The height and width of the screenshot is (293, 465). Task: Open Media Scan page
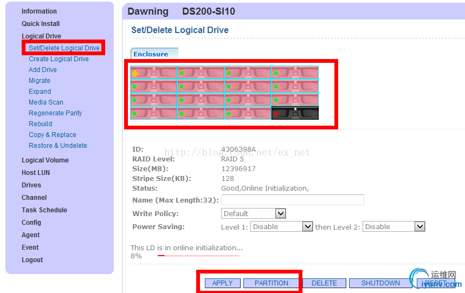pyautogui.click(x=46, y=102)
